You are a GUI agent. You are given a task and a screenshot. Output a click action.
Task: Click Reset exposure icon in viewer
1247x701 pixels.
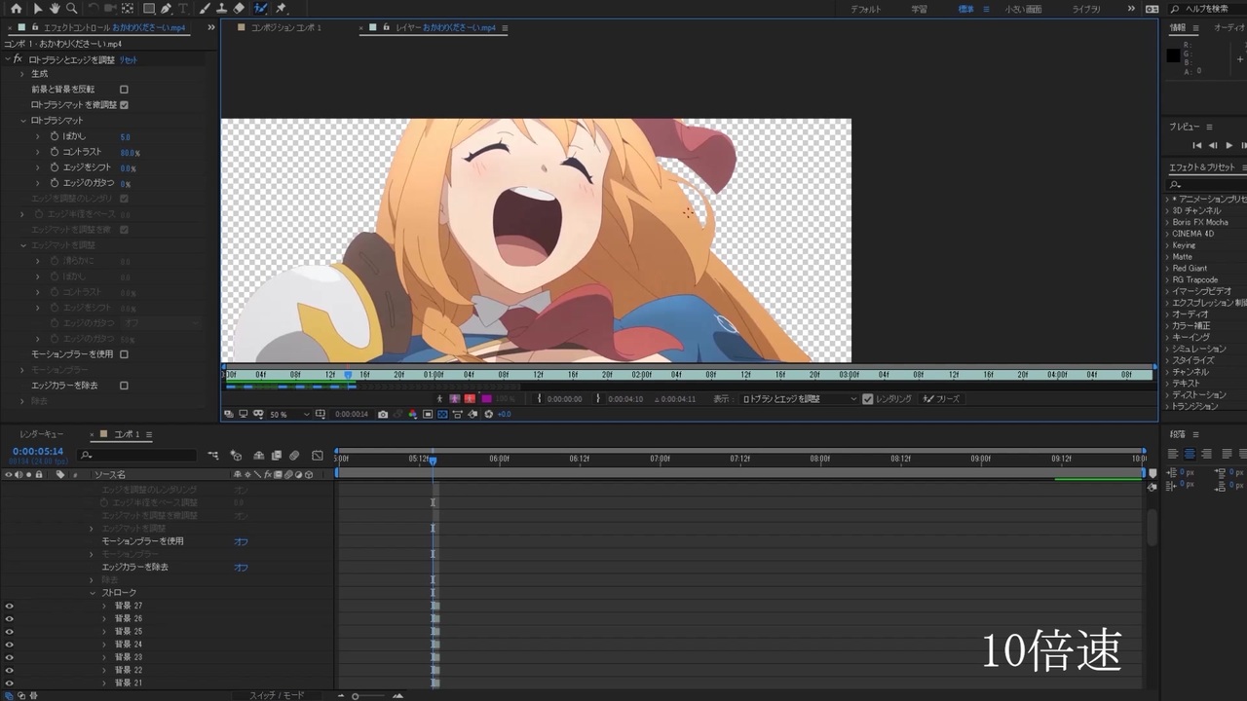[x=488, y=414]
